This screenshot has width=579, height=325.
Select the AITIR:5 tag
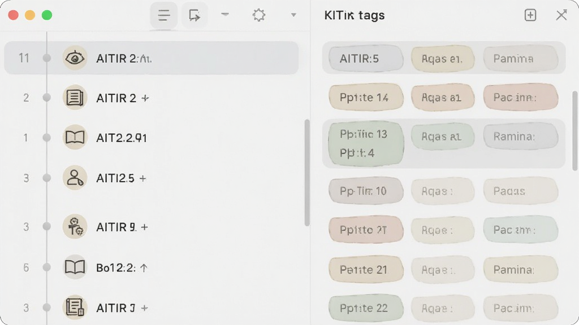[x=366, y=59]
